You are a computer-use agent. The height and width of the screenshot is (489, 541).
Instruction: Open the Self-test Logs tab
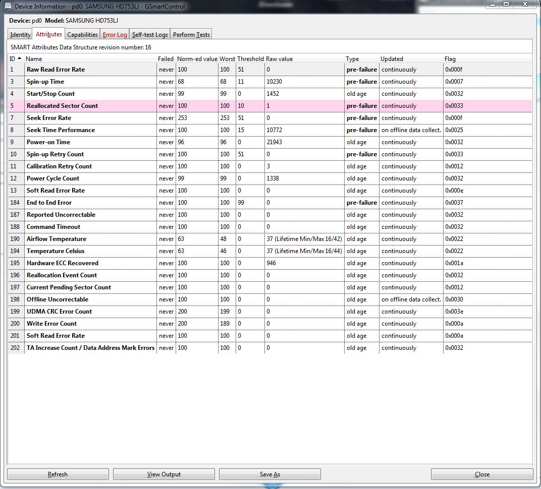tap(150, 34)
